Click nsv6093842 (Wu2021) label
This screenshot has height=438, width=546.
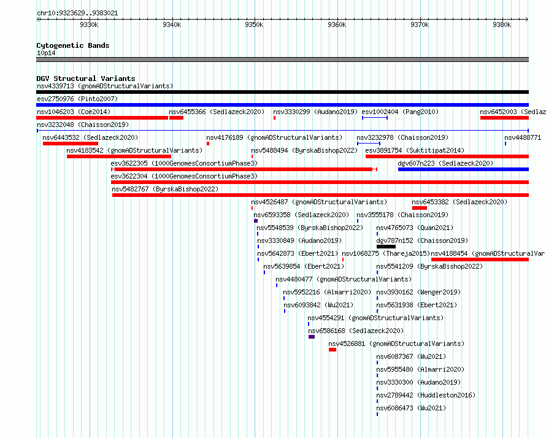318,305
